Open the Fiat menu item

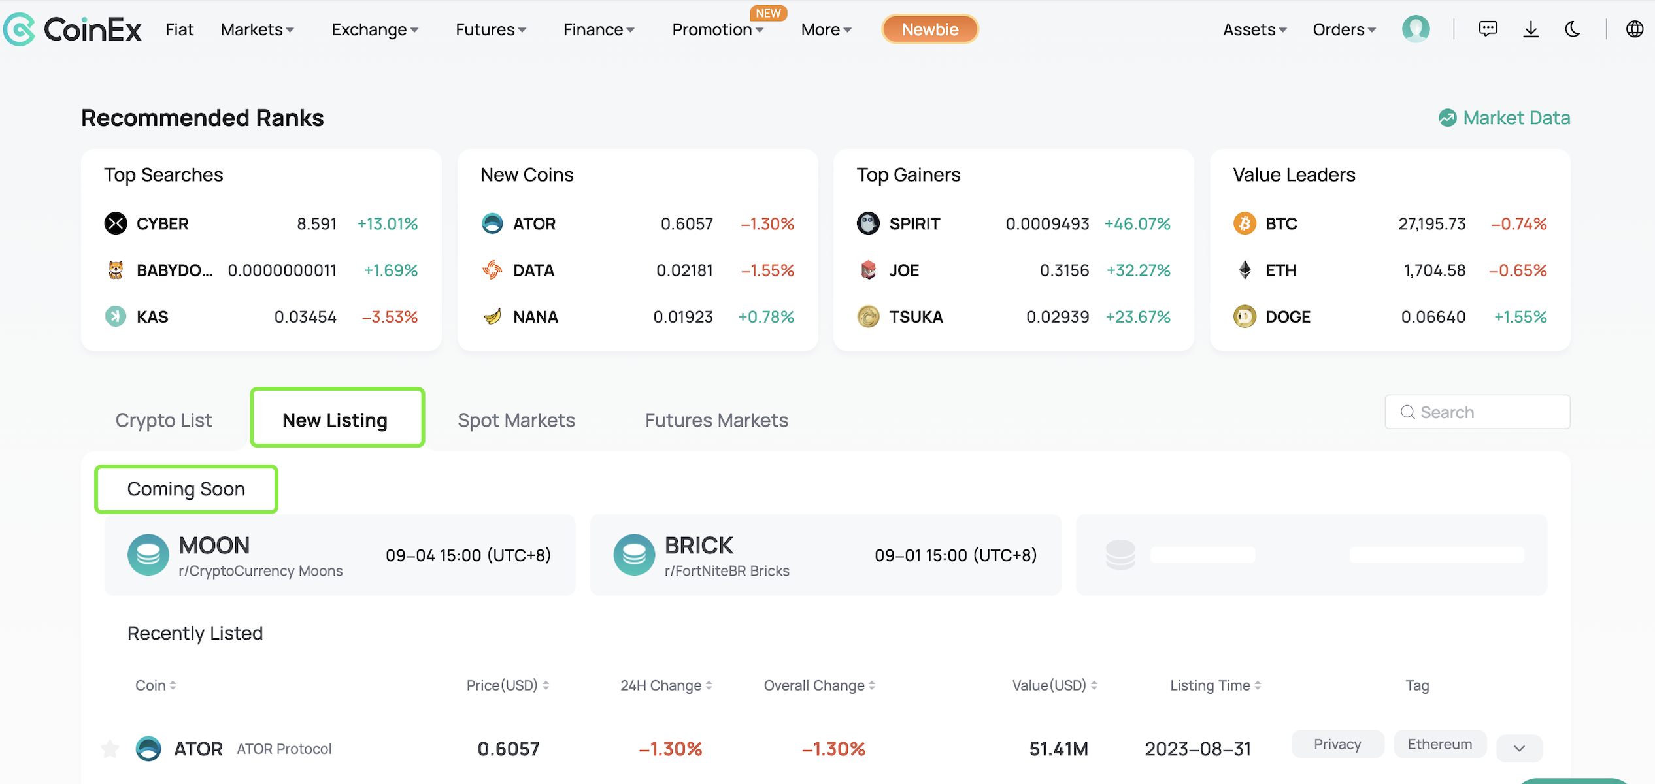click(180, 29)
